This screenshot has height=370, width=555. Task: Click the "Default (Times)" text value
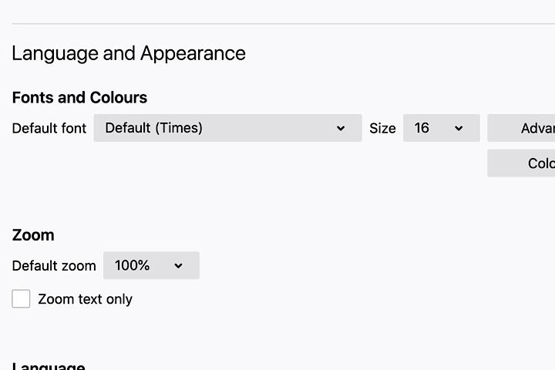coord(154,128)
